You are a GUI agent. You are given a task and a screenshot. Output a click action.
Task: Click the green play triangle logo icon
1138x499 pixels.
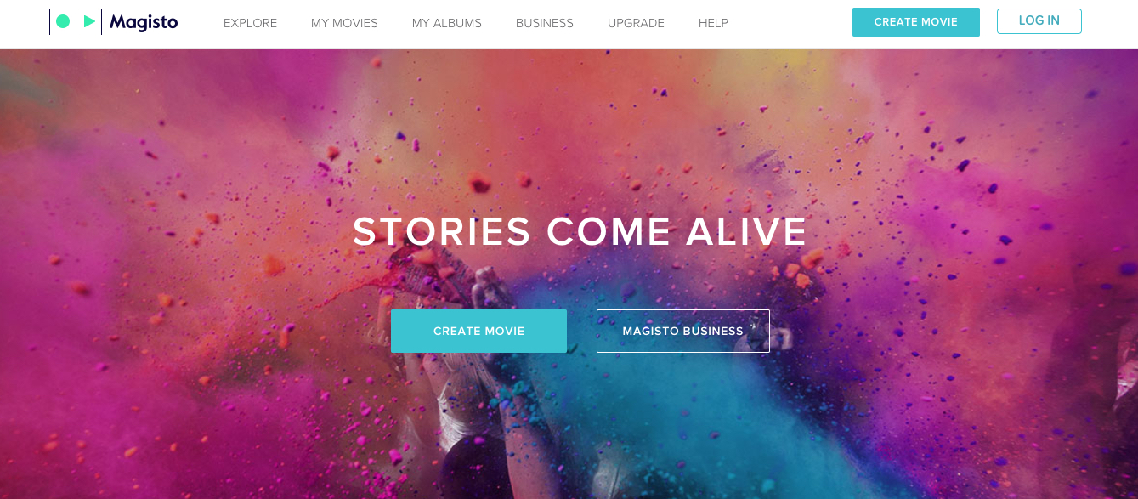89,22
